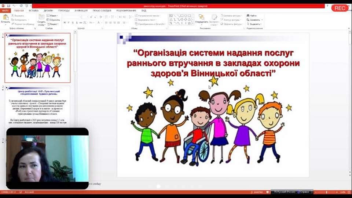Open the АНИМАЦИЯ ribbon tab
Image resolution: width=352 pixels, height=198 pixels.
pyautogui.click(x=81, y=11)
